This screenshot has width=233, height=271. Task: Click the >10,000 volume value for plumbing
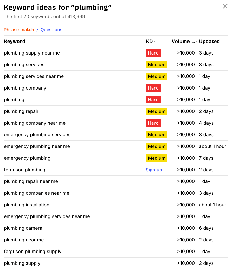[x=186, y=99]
